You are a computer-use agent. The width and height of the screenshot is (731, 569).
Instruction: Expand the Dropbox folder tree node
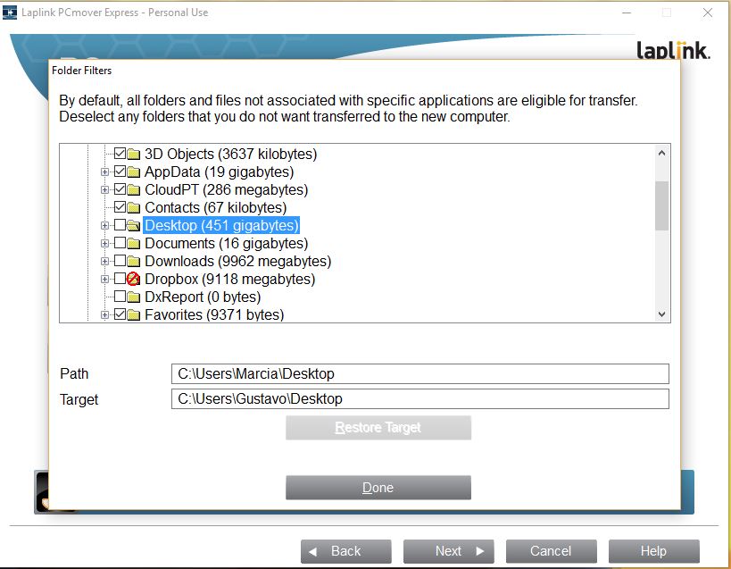pos(105,280)
